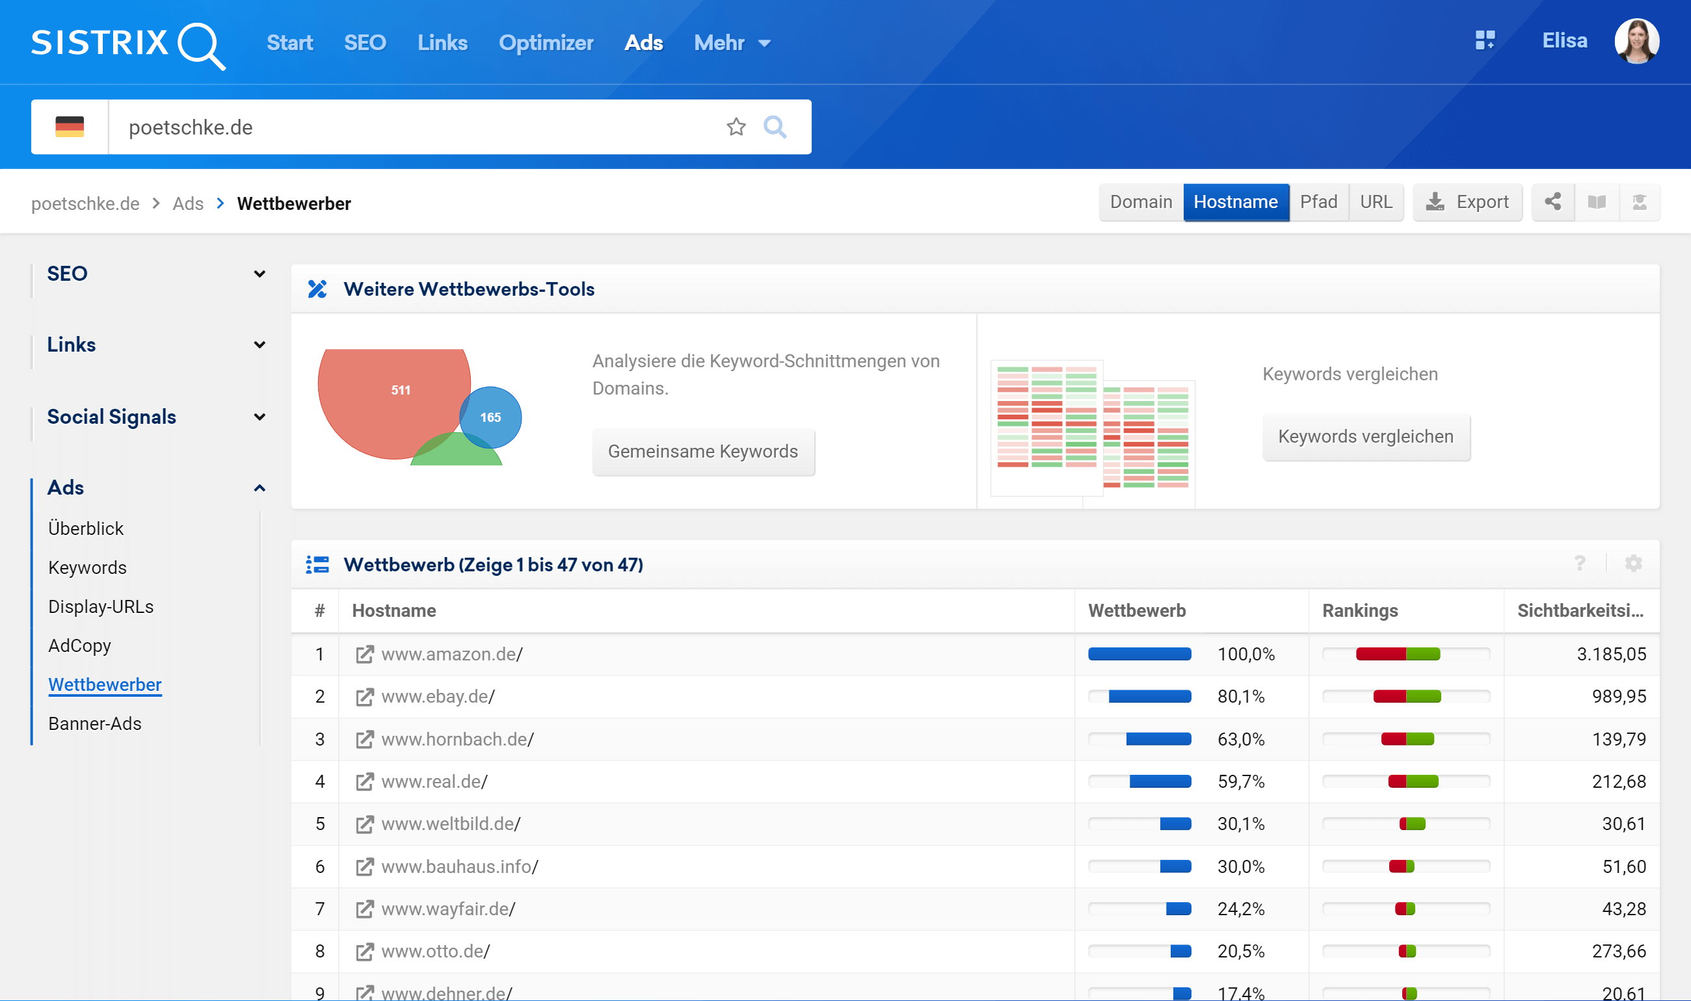This screenshot has width=1691, height=1001.
Task: Click the magnifier search icon
Action: click(x=775, y=127)
